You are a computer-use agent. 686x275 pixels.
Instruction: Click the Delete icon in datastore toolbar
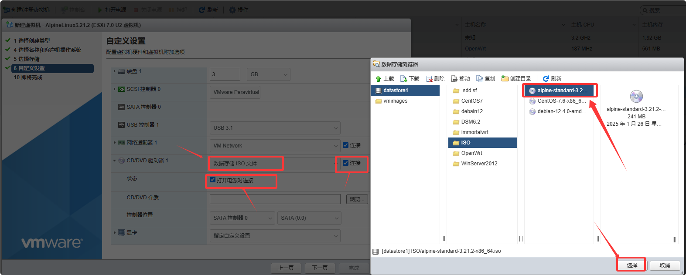(430, 79)
